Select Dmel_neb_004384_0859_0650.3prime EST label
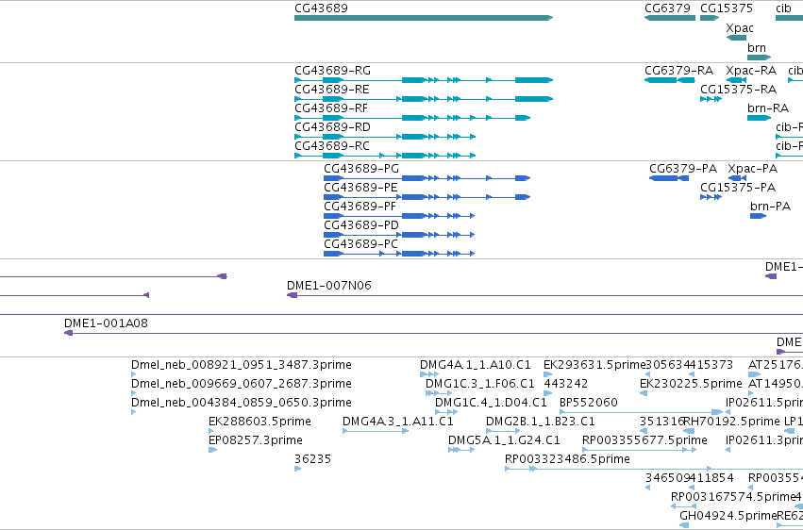The height and width of the screenshot is (530, 803). (x=242, y=403)
